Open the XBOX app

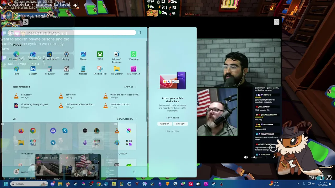coord(100,56)
